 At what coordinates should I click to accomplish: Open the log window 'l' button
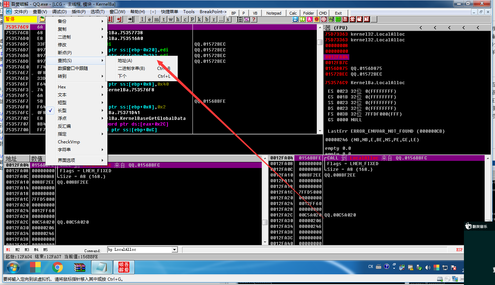142,19
